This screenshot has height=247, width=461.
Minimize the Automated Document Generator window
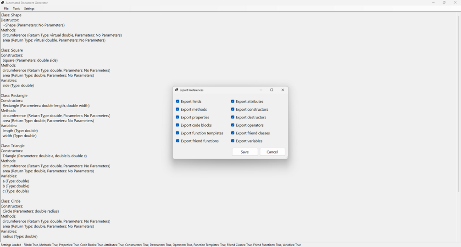(433, 3)
